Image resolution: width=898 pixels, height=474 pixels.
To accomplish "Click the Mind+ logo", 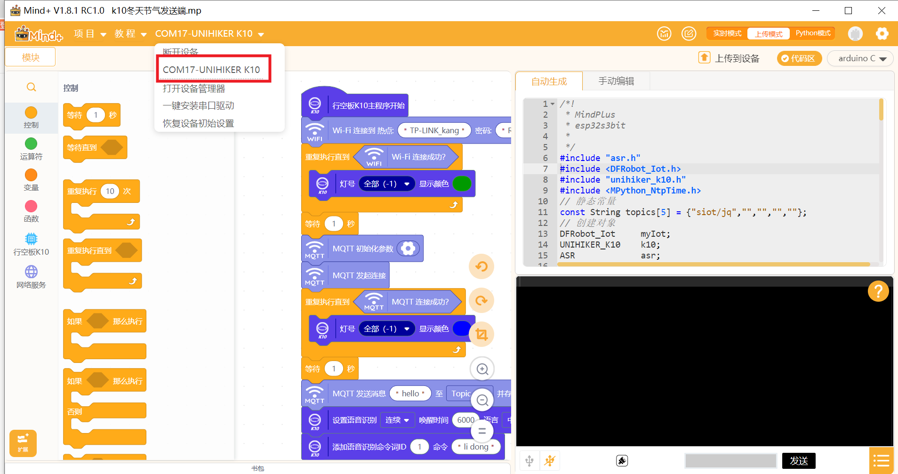I will [x=39, y=34].
